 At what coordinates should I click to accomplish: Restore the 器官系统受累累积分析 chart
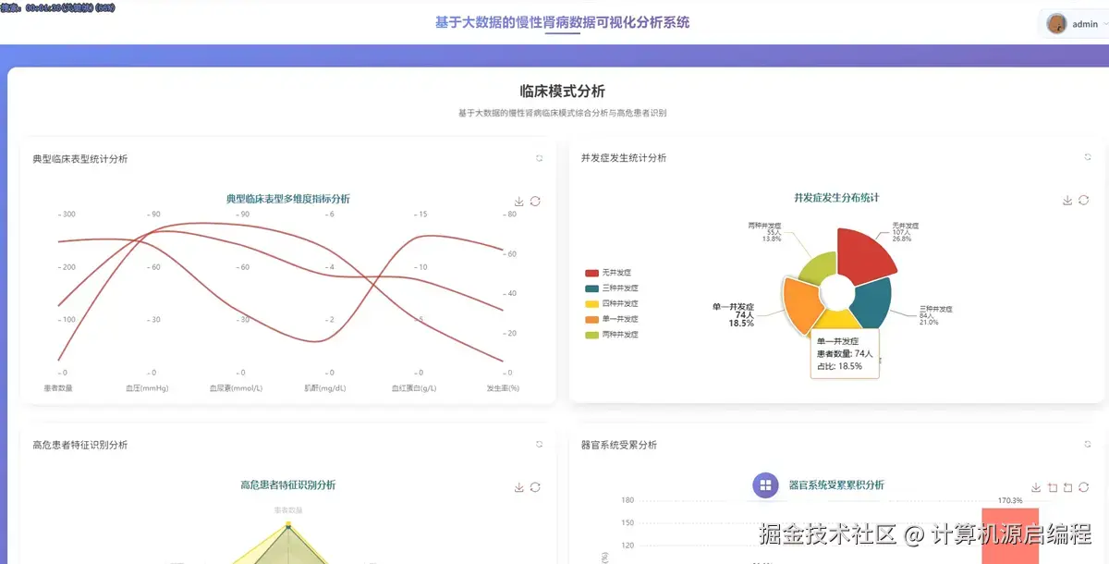(x=1083, y=487)
